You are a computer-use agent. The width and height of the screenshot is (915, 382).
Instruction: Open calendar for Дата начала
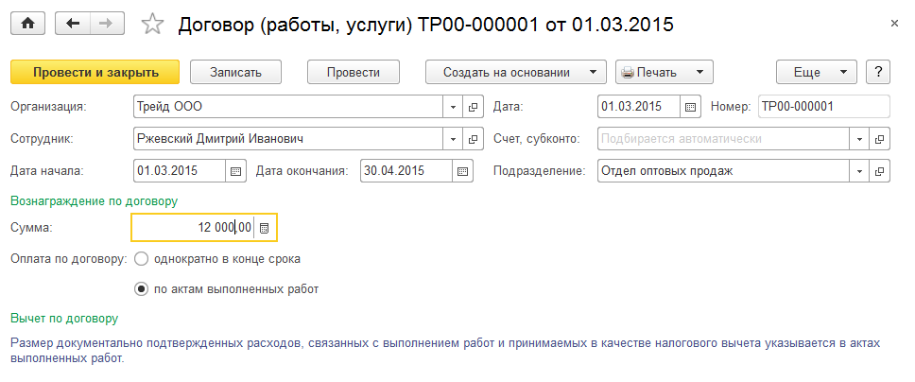235,171
